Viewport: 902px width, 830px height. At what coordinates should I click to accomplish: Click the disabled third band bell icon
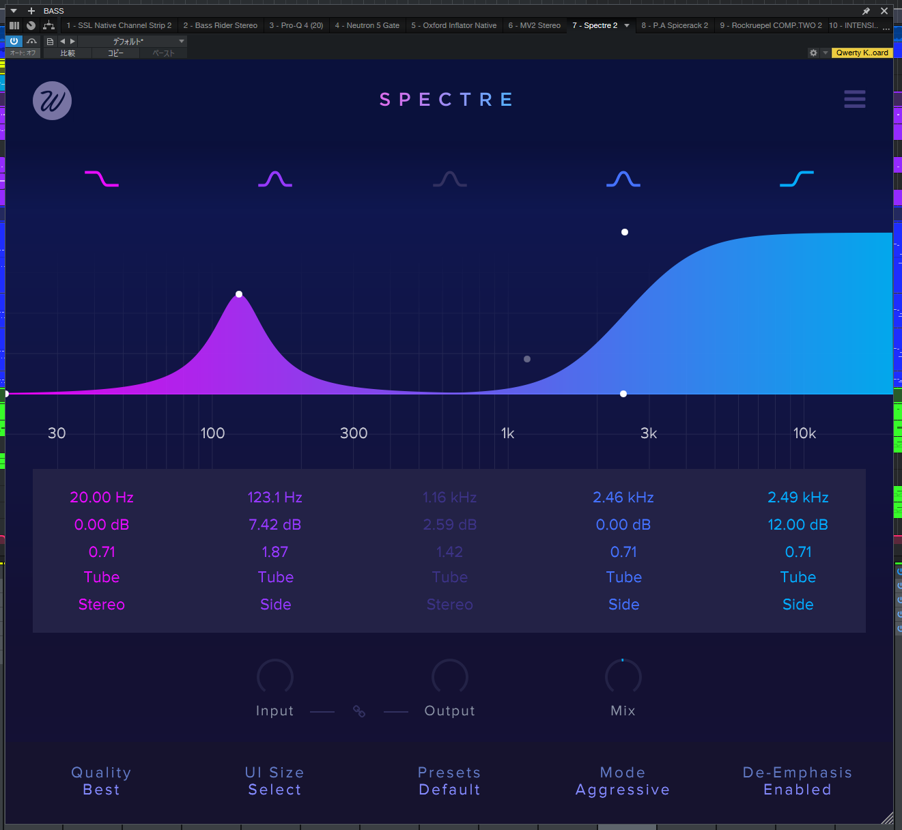click(449, 179)
